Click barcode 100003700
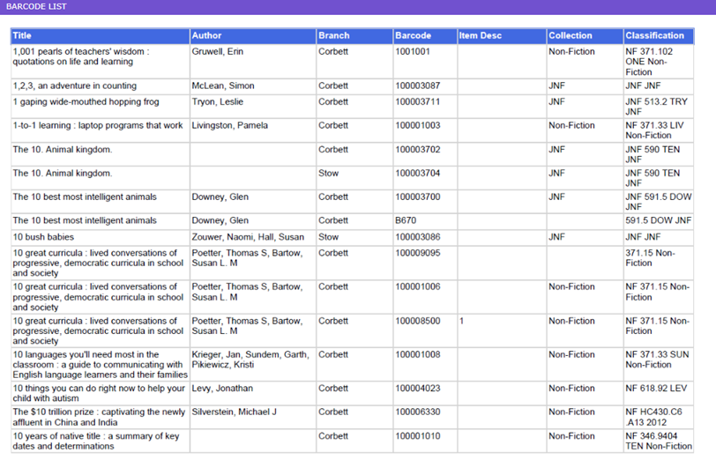Viewport: 716px width, 475px height. click(x=417, y=197)
